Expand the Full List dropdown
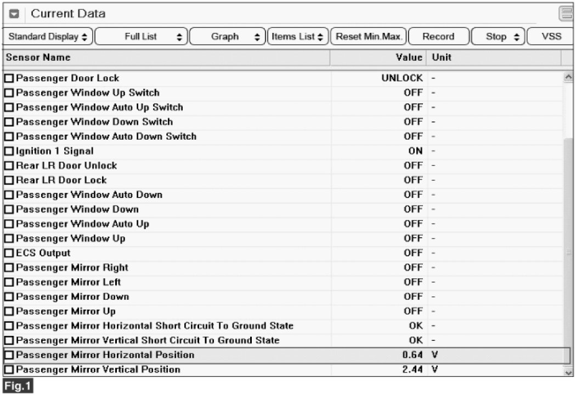576x395 pixels. (x=142, y=37)
